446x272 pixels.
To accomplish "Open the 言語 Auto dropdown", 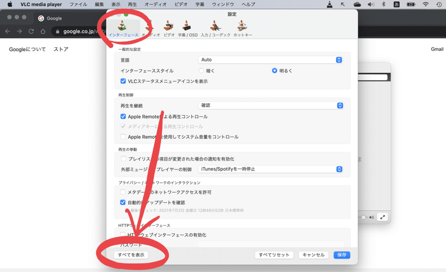I will click(270, 60).
